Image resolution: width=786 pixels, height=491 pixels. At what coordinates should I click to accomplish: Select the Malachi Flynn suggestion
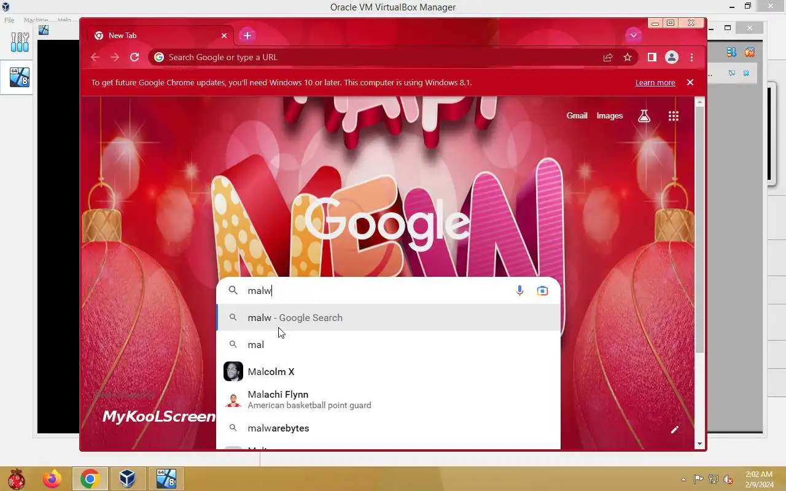pyautogui.click(x=389, y=400)
